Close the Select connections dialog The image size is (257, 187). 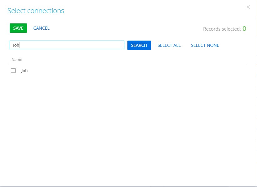(x=248, y=7)
